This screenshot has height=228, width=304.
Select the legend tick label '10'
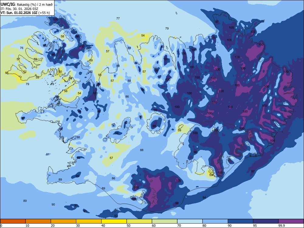click(27, 226)
